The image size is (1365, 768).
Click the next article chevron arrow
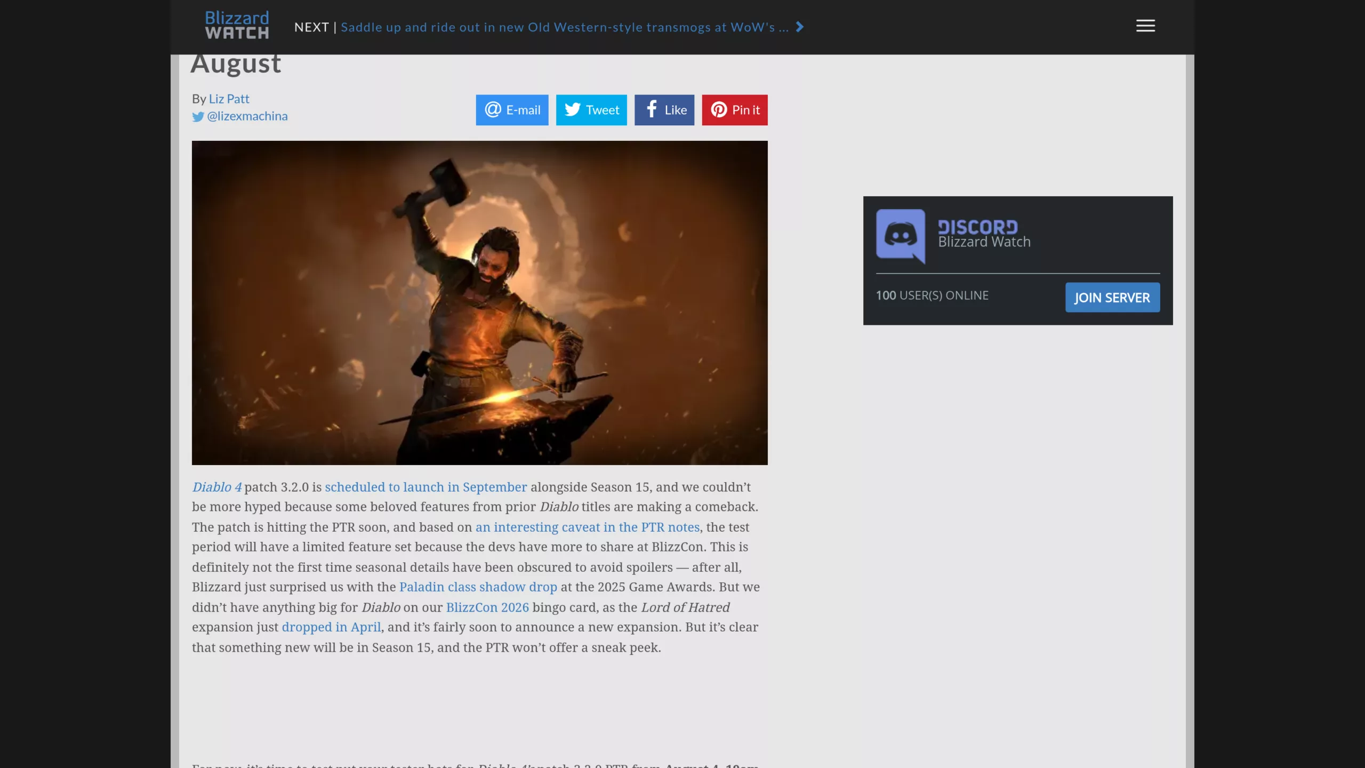tap(799, 27)
